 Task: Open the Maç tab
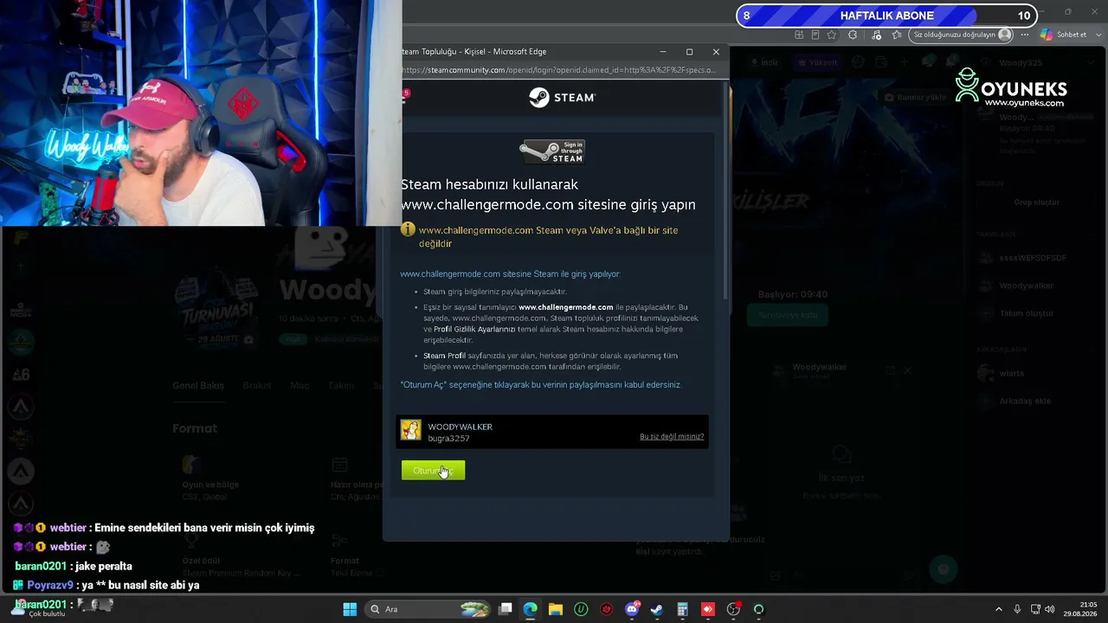click(300, 386)
